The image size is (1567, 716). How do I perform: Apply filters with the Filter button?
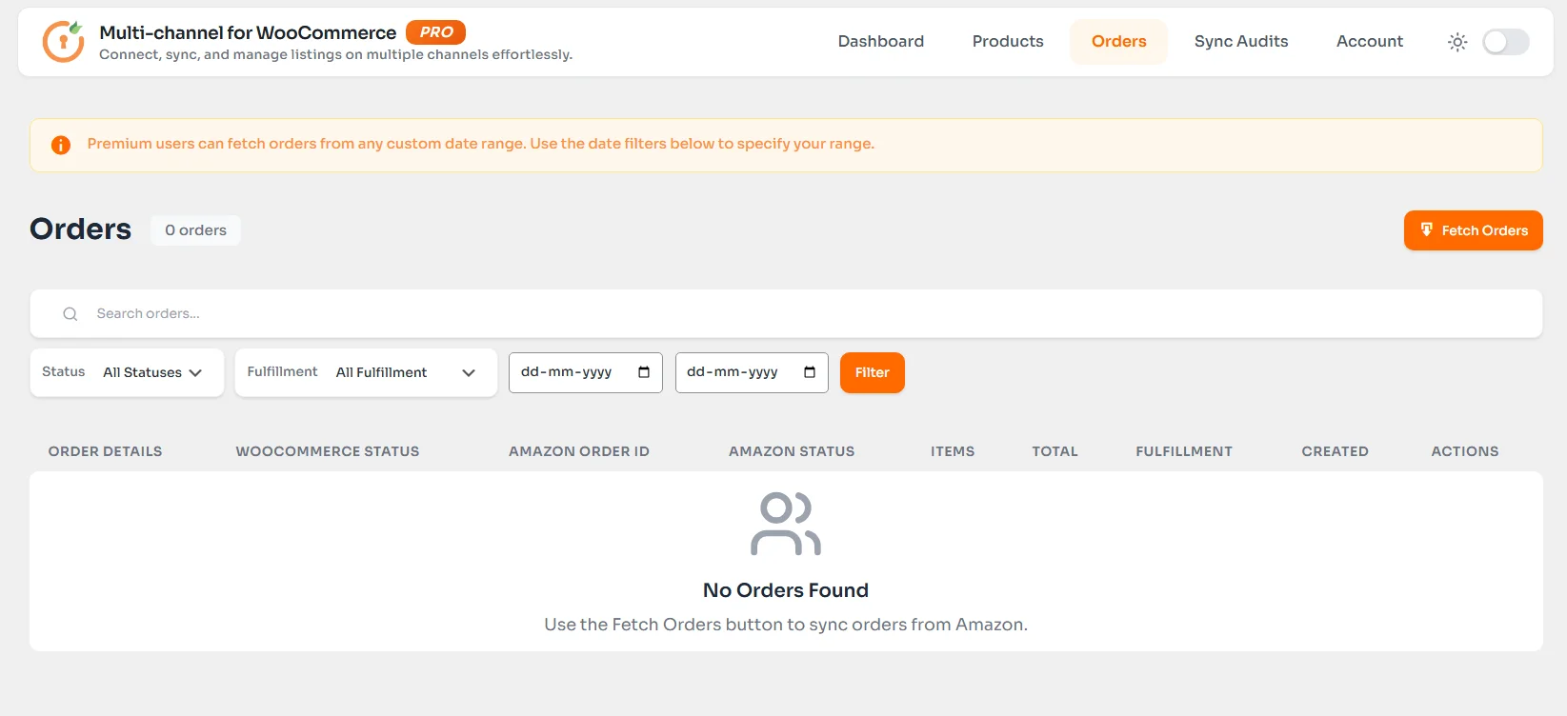[873, 372]
